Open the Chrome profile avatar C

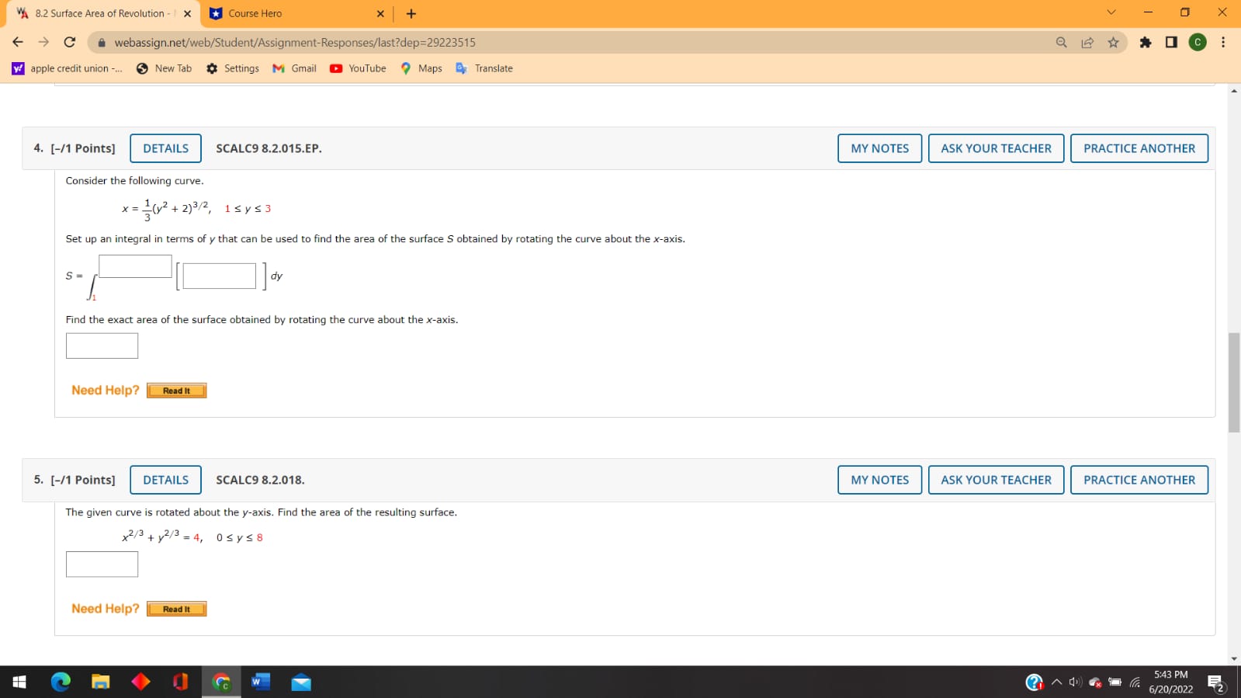pyautogui.click(x=1198, y=42)
